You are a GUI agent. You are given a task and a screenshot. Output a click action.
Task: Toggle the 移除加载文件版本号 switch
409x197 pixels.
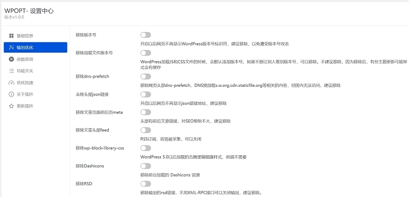146,53
